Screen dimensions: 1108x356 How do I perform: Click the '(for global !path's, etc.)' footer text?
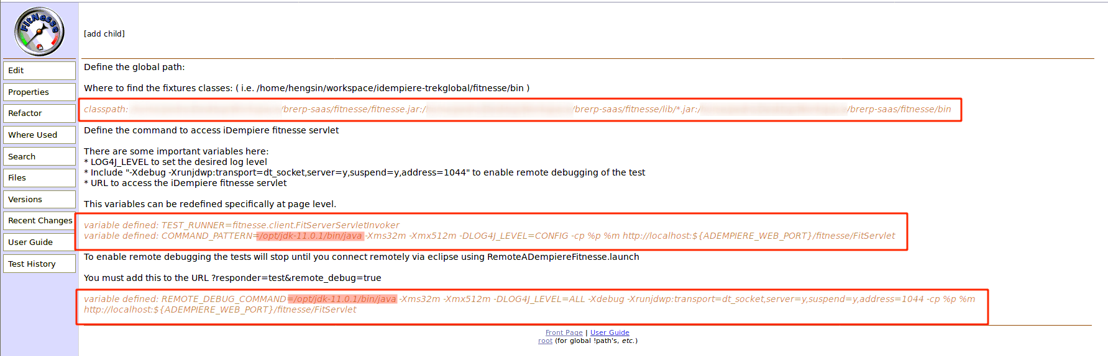(596, 340)
